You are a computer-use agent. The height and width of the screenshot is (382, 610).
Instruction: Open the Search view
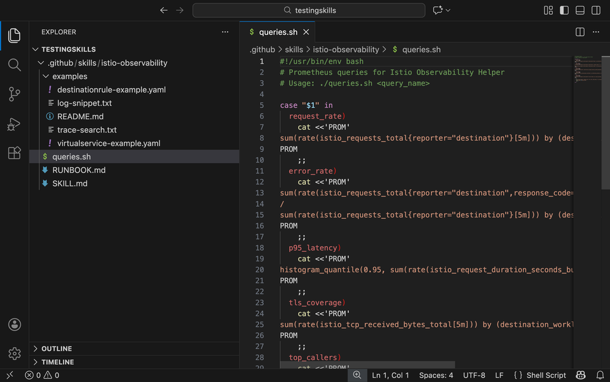tap(14, 64)
